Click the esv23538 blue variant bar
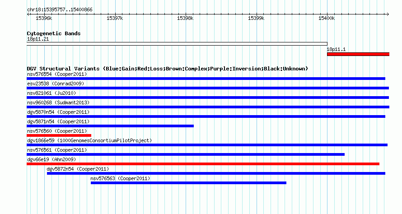 pyautogui.click(x=208, y=88)
